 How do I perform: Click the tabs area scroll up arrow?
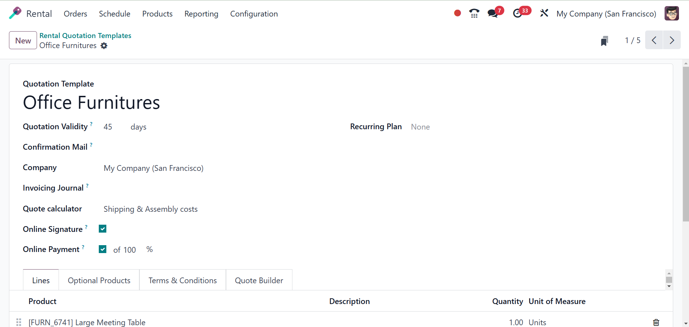pyautogui.click(x=669, y=274)
